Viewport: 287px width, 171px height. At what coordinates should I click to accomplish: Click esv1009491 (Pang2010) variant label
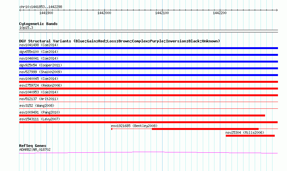pos(40,112)
